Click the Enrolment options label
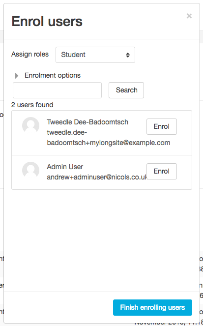The height and width of the screenshot is (326, 203). 53,75
